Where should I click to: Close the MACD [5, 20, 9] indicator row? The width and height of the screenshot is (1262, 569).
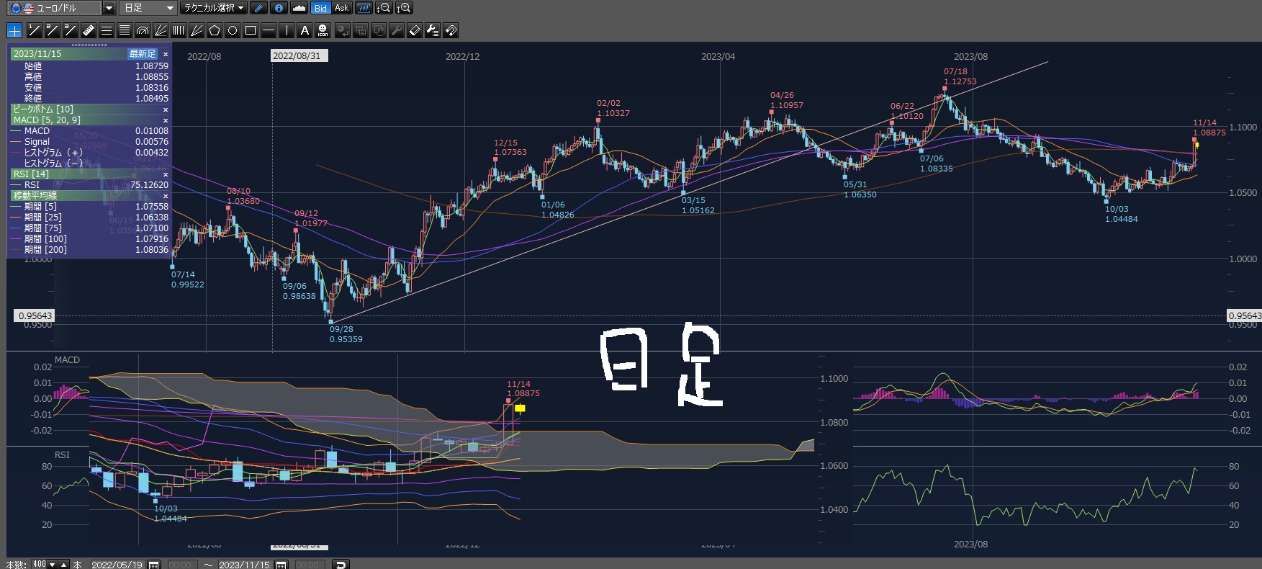tap(166, 120)
